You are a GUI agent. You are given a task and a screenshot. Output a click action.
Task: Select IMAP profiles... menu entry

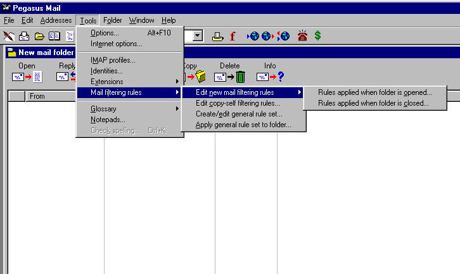coord(130,60)
